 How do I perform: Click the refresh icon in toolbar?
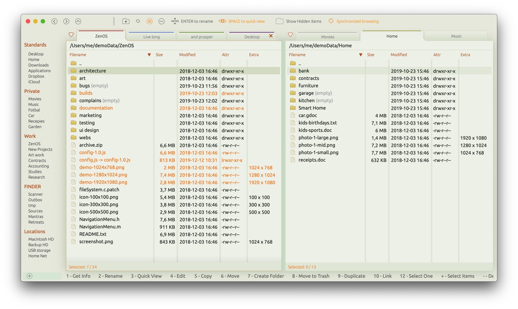(x=138, y=22)
